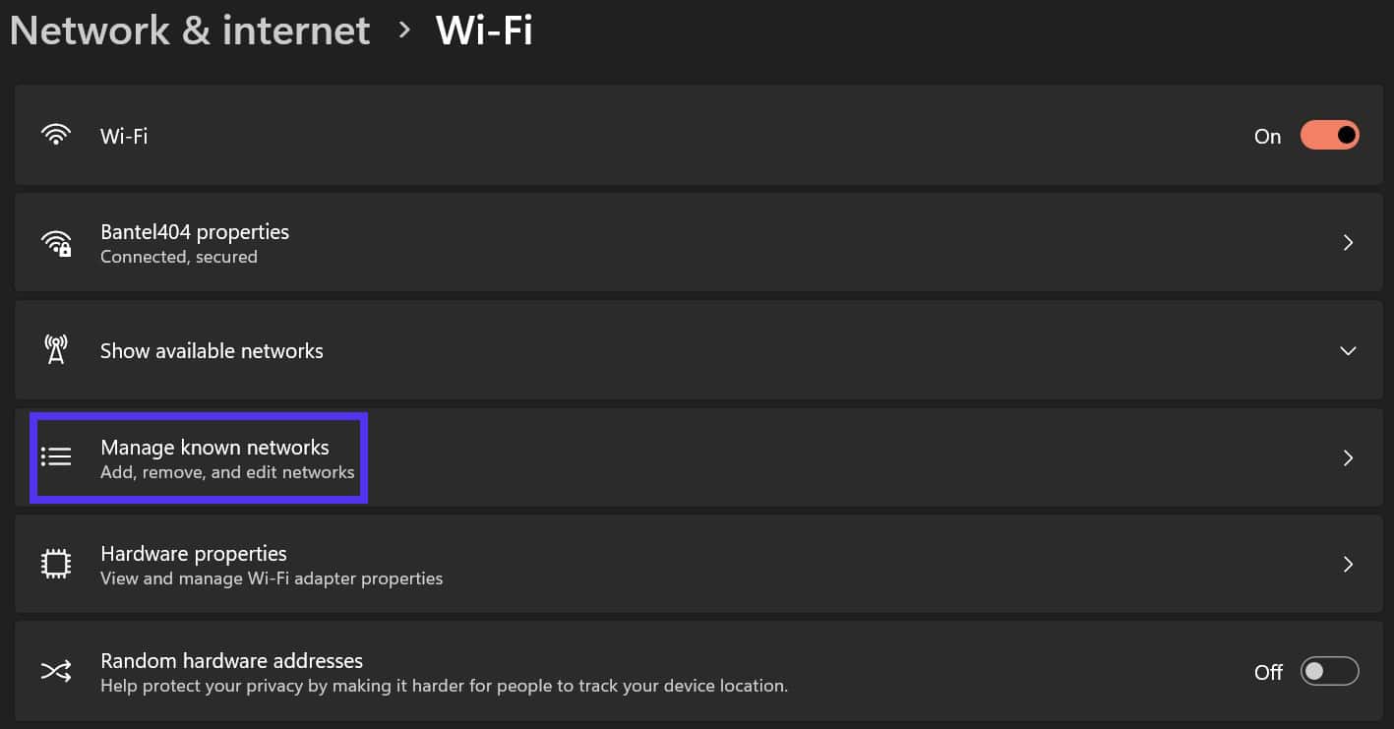
Task: Click the shuffle icon for Random hardware addresses
Action: (x=56, y=670)
